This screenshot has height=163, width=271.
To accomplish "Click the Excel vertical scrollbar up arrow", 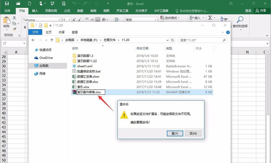I will tap(268, 52).
